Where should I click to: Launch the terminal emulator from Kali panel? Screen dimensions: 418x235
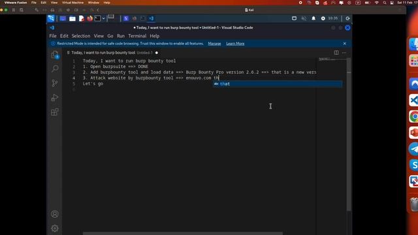[x=97, y=18]
